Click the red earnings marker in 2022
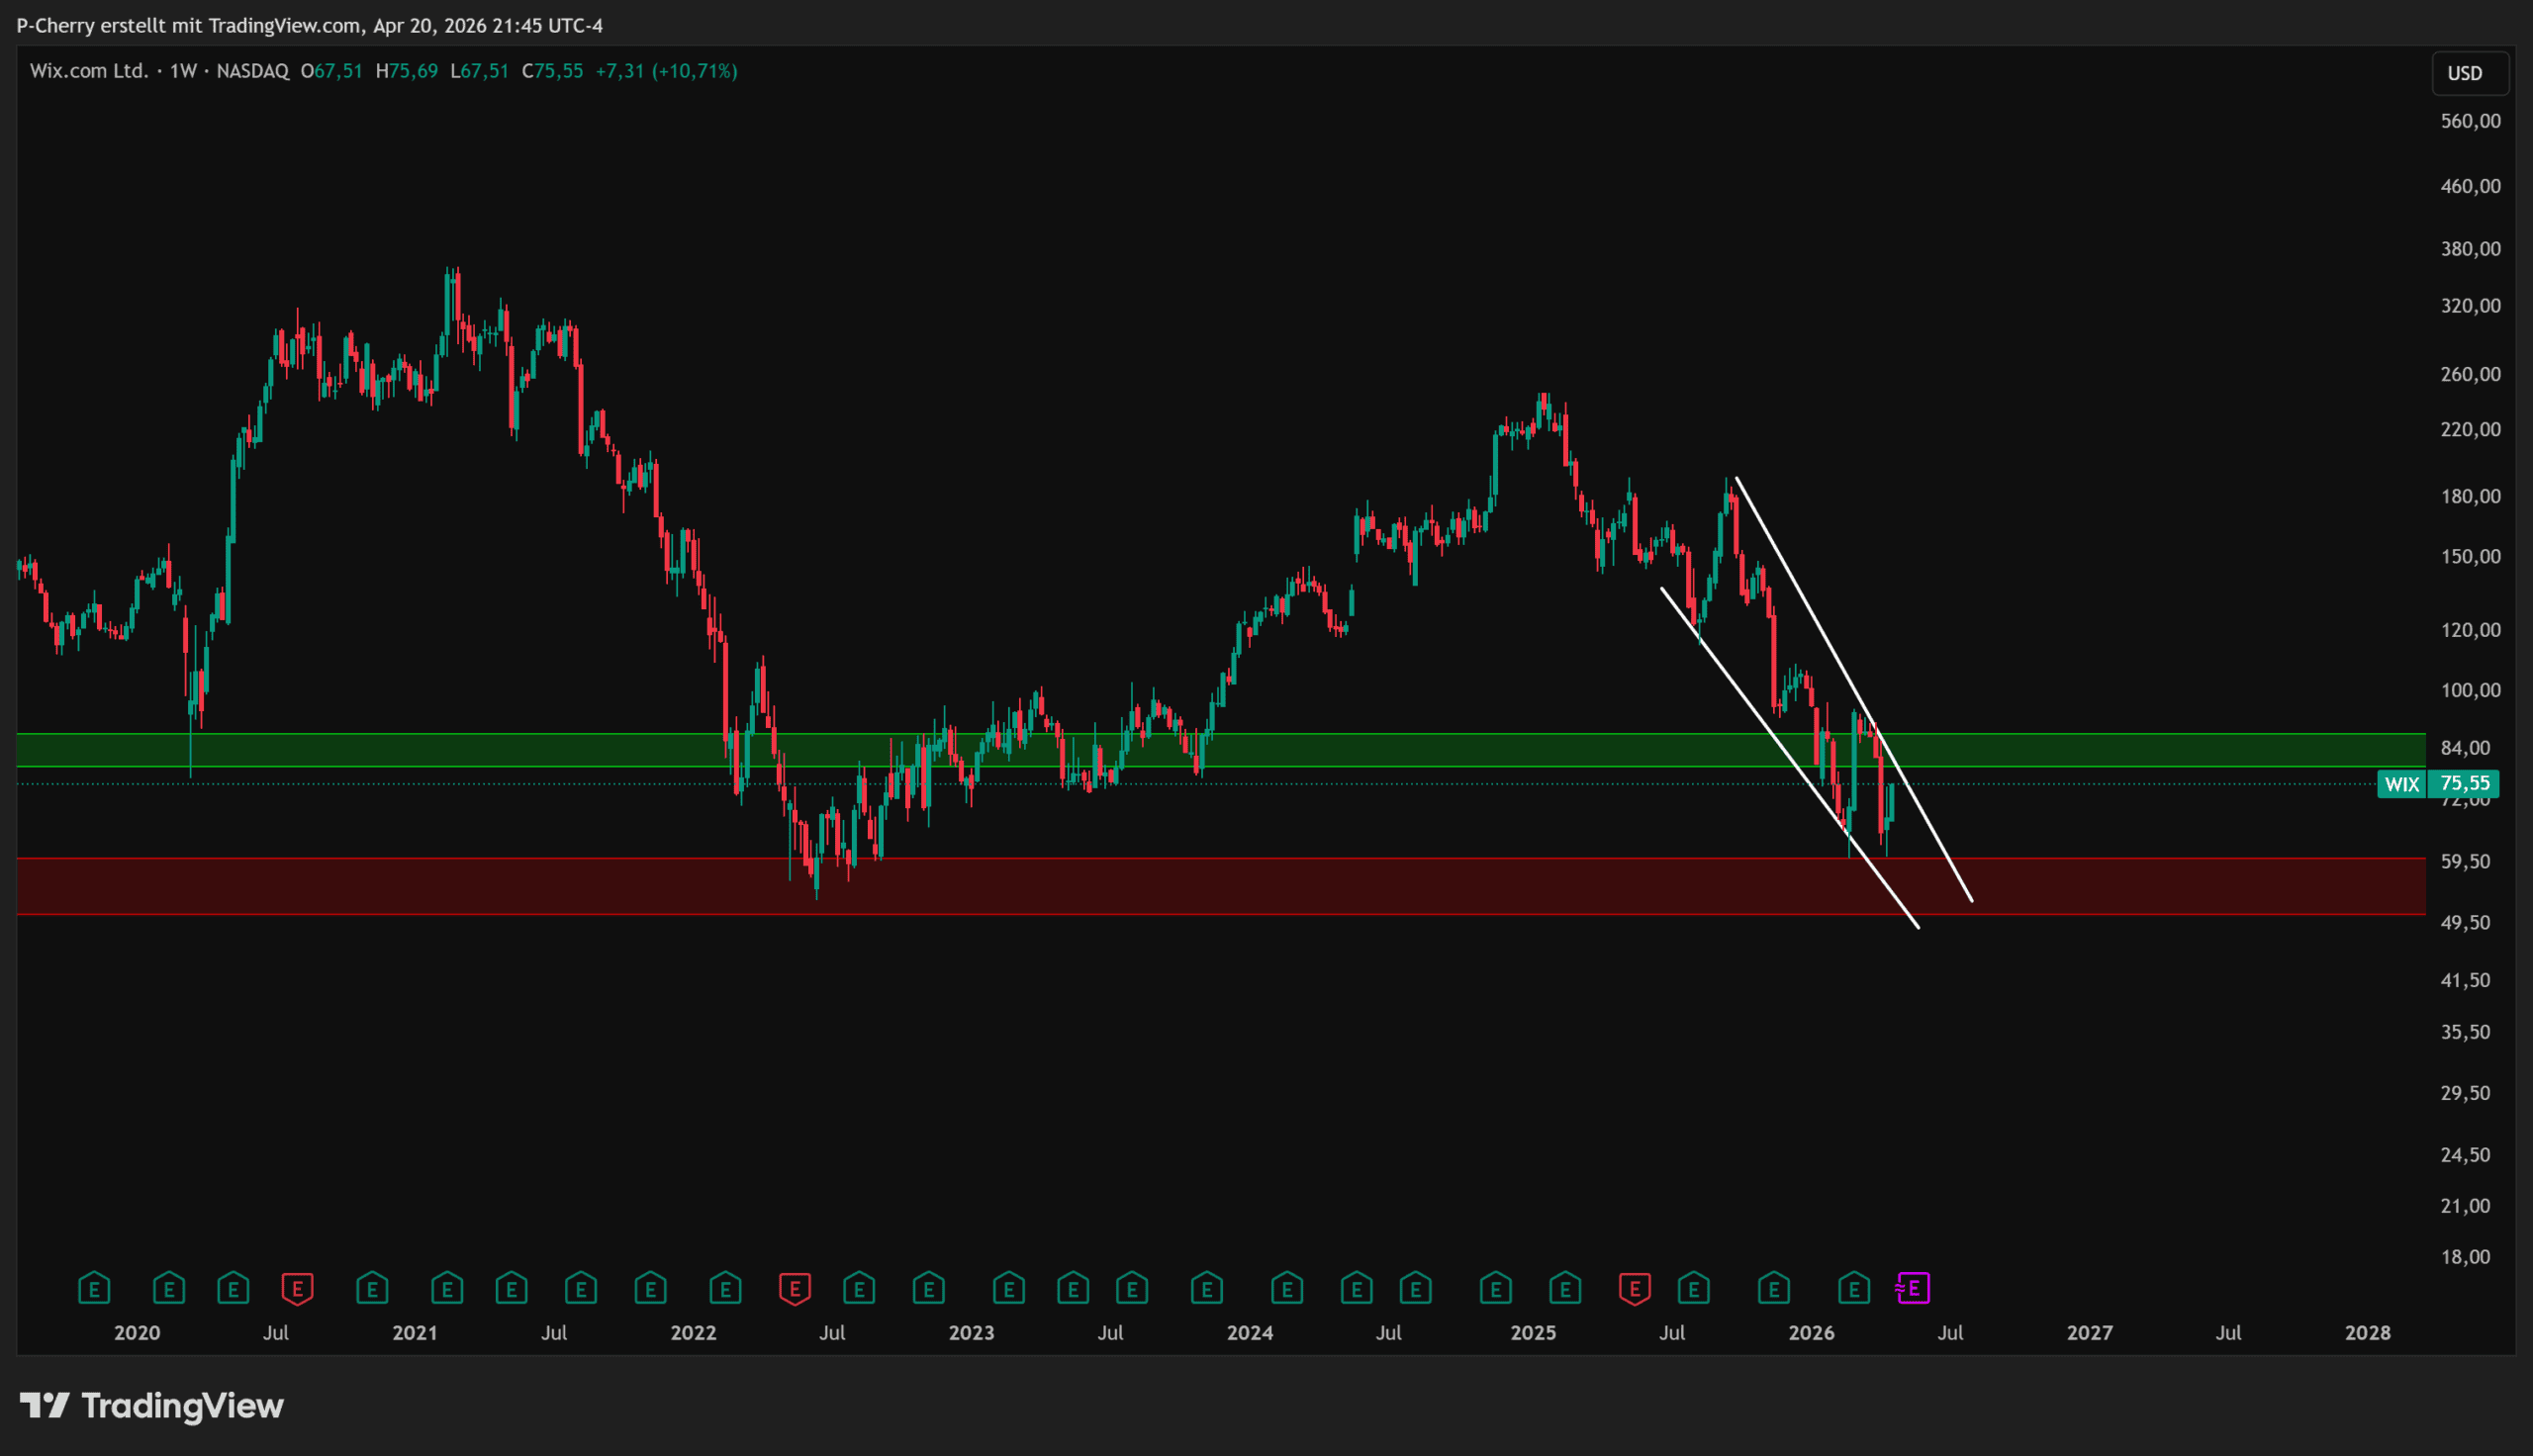The width and height of the screenshot is (2533, 1456). click(x=794, y=1288)
